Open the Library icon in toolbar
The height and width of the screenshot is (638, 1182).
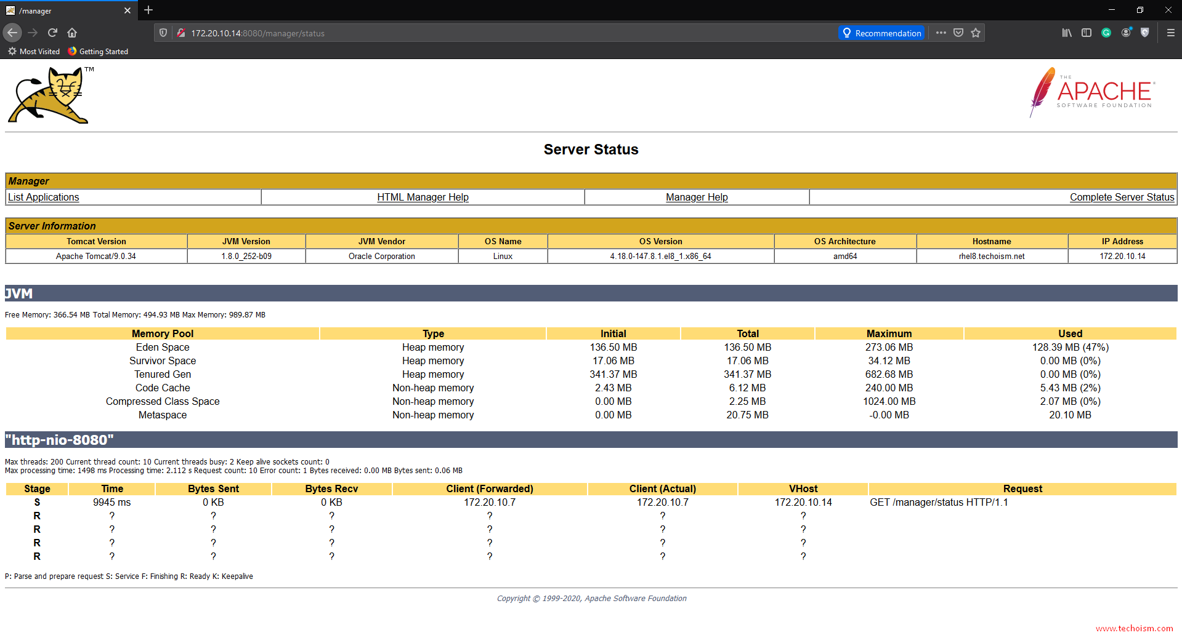[1067, 33]
